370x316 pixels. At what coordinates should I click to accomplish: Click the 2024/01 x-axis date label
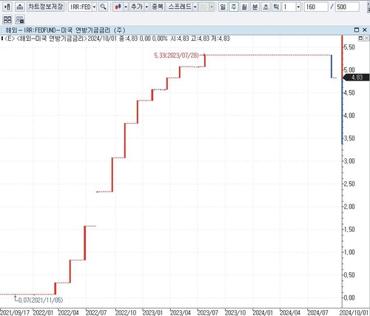263,312
